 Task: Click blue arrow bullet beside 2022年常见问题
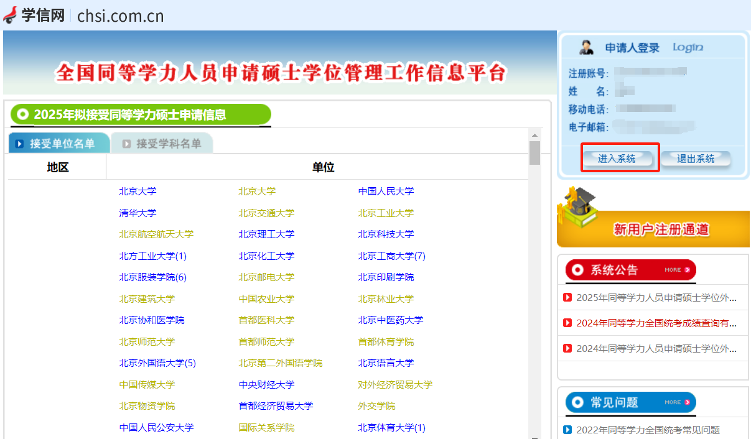point(567,430)
